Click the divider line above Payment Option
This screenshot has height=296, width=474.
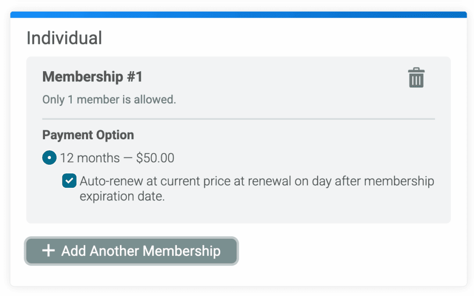point(238,119)
